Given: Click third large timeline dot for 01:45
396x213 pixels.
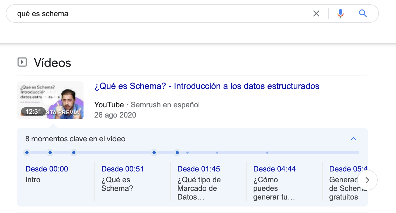Looking at the screenshot, I should (74, 153).
